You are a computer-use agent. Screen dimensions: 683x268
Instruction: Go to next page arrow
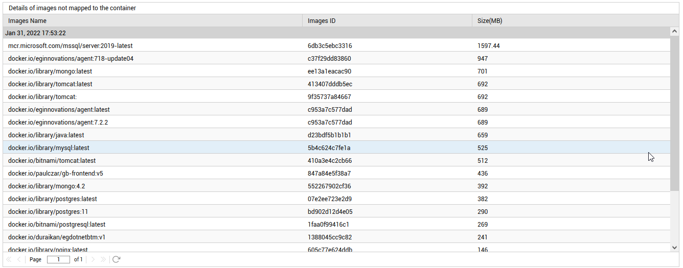pyautogui.click(x=93, y=259)
